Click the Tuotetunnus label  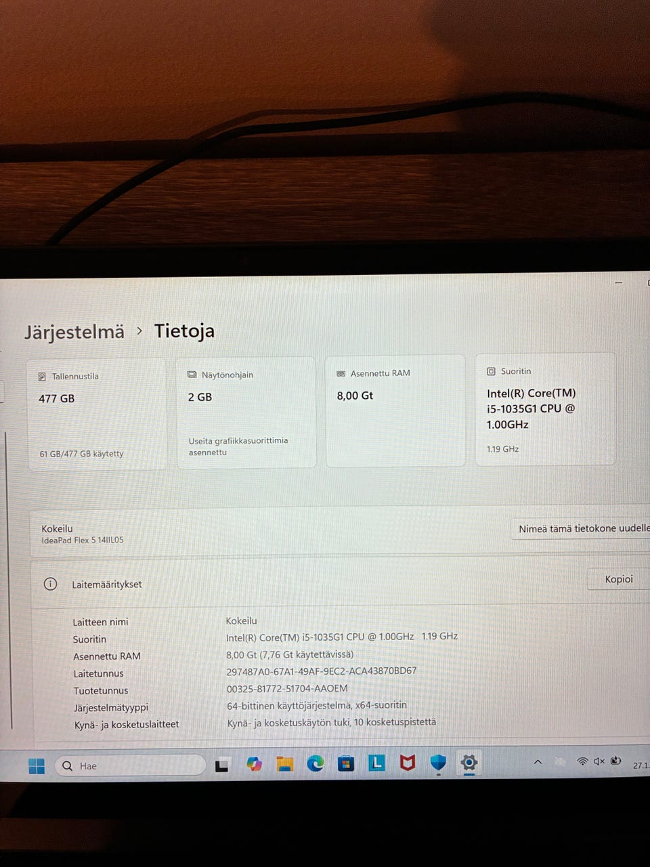pos(101,691)
